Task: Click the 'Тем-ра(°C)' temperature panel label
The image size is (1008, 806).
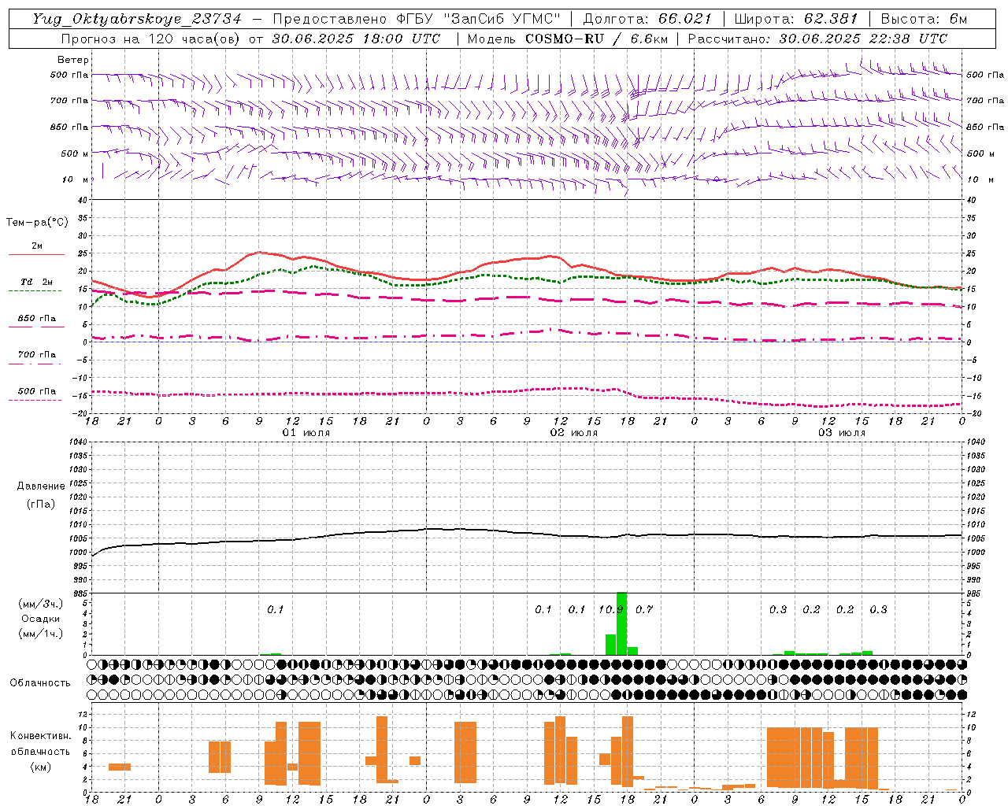Action: pos(37,223)
